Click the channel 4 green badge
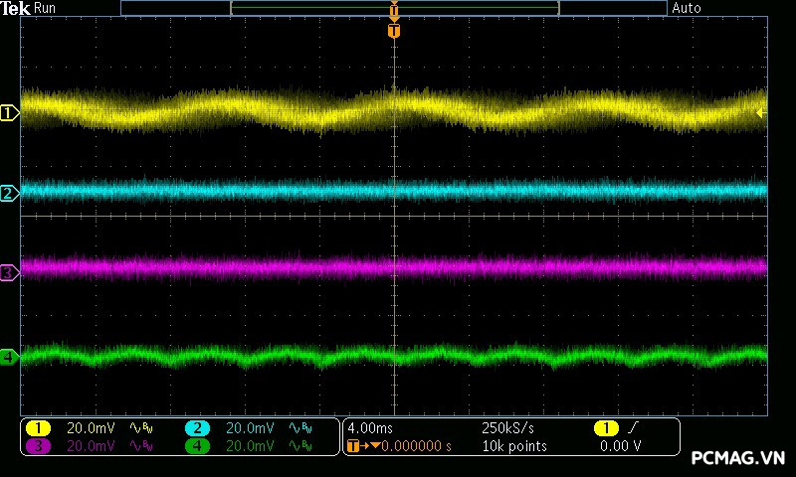Image resolution: width=796 pixels, height=477 pixels. point(197,446)
